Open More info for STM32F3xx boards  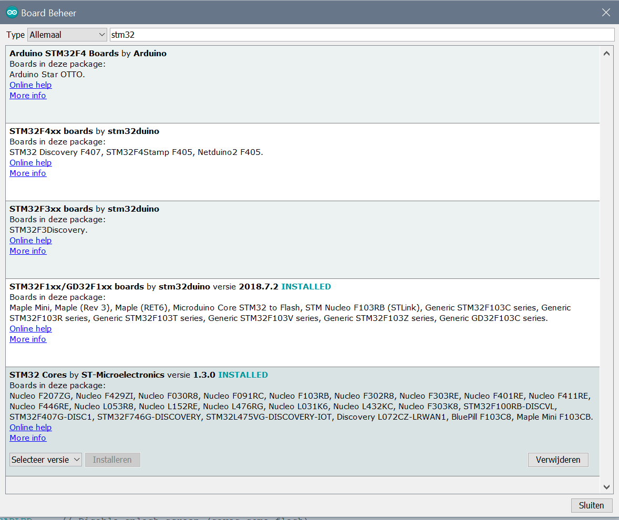coord(28,251)
